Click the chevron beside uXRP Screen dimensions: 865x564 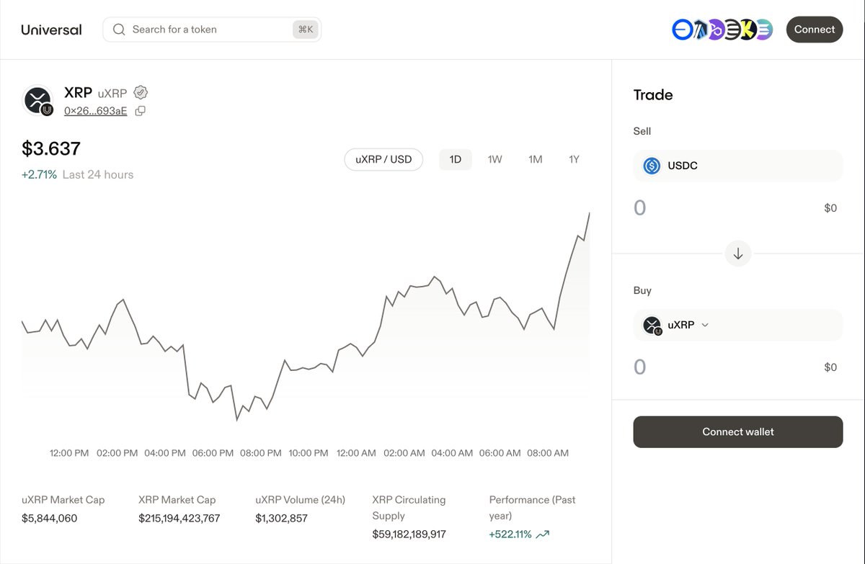(x=705, y=325)
